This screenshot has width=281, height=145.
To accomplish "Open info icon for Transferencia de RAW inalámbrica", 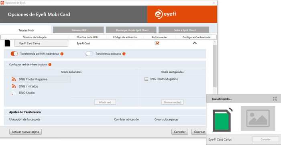I will (x=62, y=54).
